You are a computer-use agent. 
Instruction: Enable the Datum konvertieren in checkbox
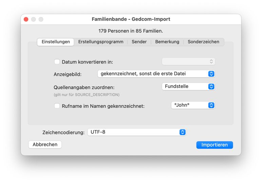(x=57, y=62)
